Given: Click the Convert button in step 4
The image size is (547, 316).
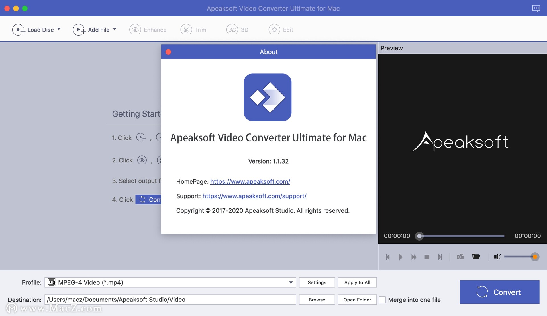Looking at the screenshot, I should pyautogui.click(x=148, y=199).
